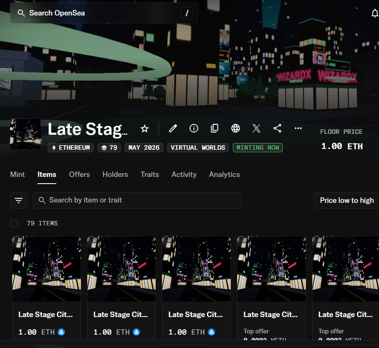Open the fourth item card image
This screenshot has width=379, height=348.
(x=271, y=269)
